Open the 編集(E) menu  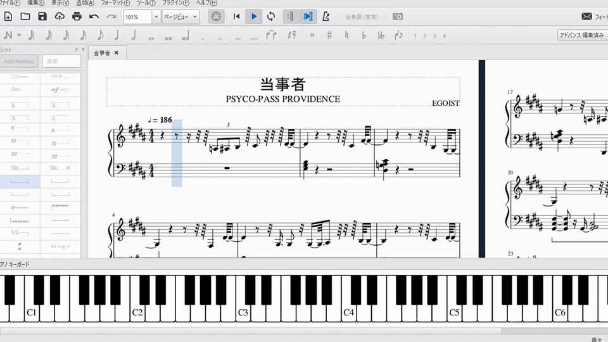(x=35, y=3)
